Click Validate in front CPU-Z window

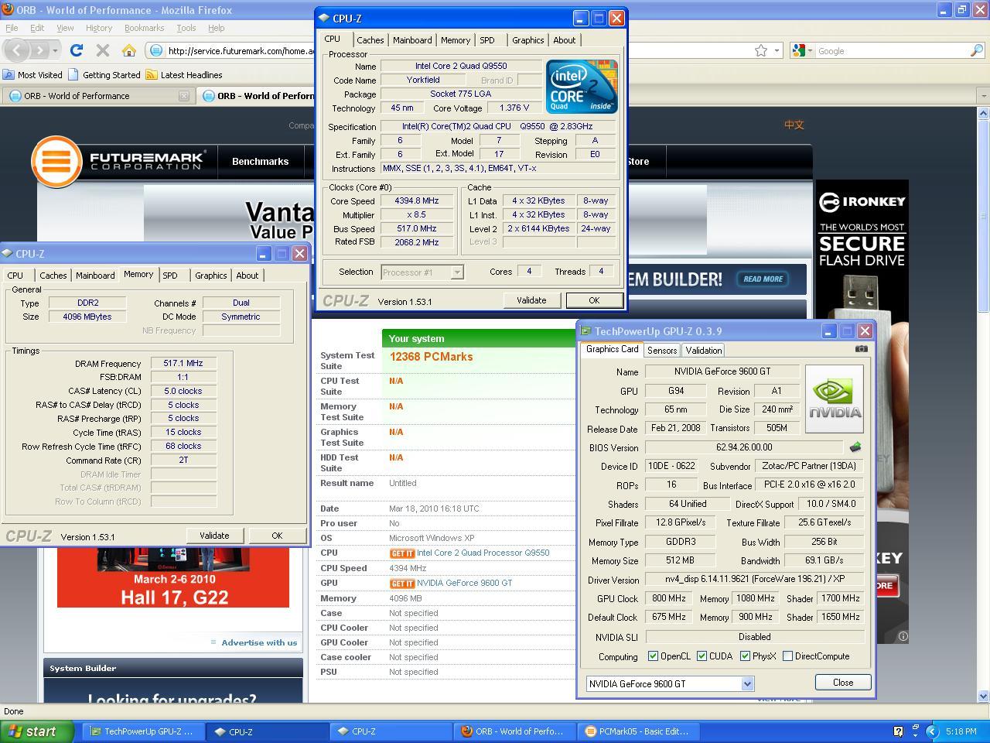tap(531, 300)
